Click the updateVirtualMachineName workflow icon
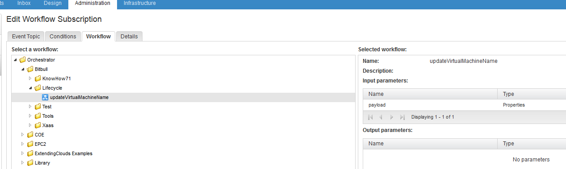This screenshot has width=566, height=169. click(x=45, y=97)
